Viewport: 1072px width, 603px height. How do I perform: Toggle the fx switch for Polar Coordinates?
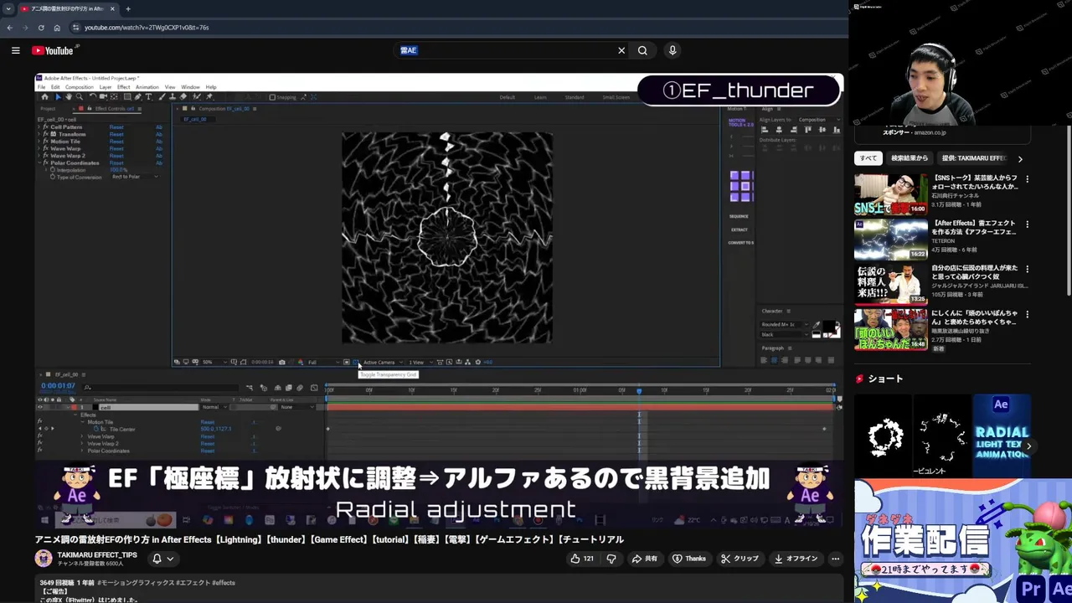46,162
